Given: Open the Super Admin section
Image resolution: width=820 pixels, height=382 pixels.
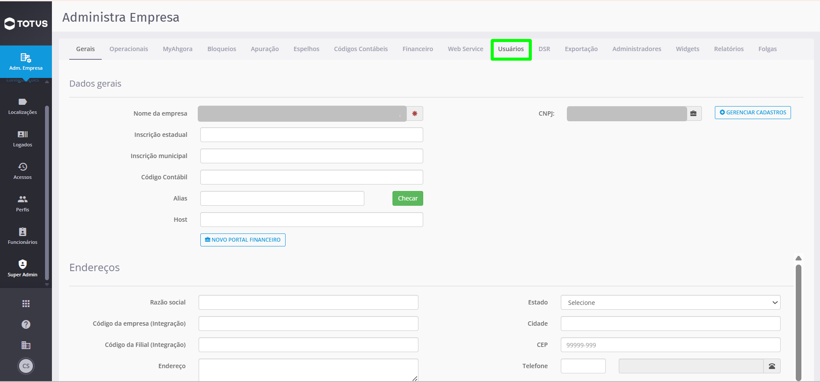Looking at the screenshot, I should click(x=23, y=269).
